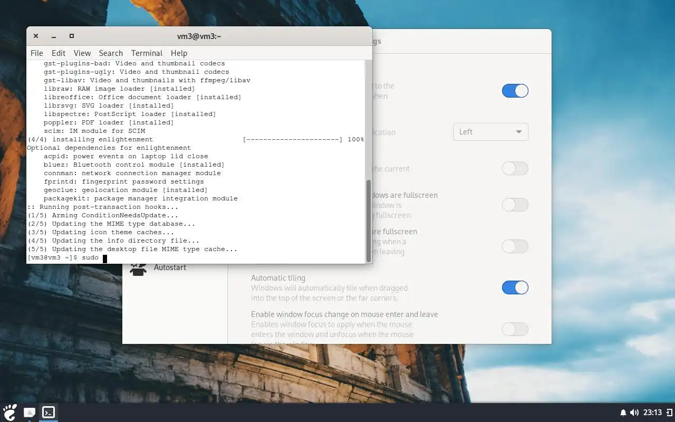Select Autostart in the Settings sidebar
The width and height of the screenshot is (675, 422).
tap(170, 267)
